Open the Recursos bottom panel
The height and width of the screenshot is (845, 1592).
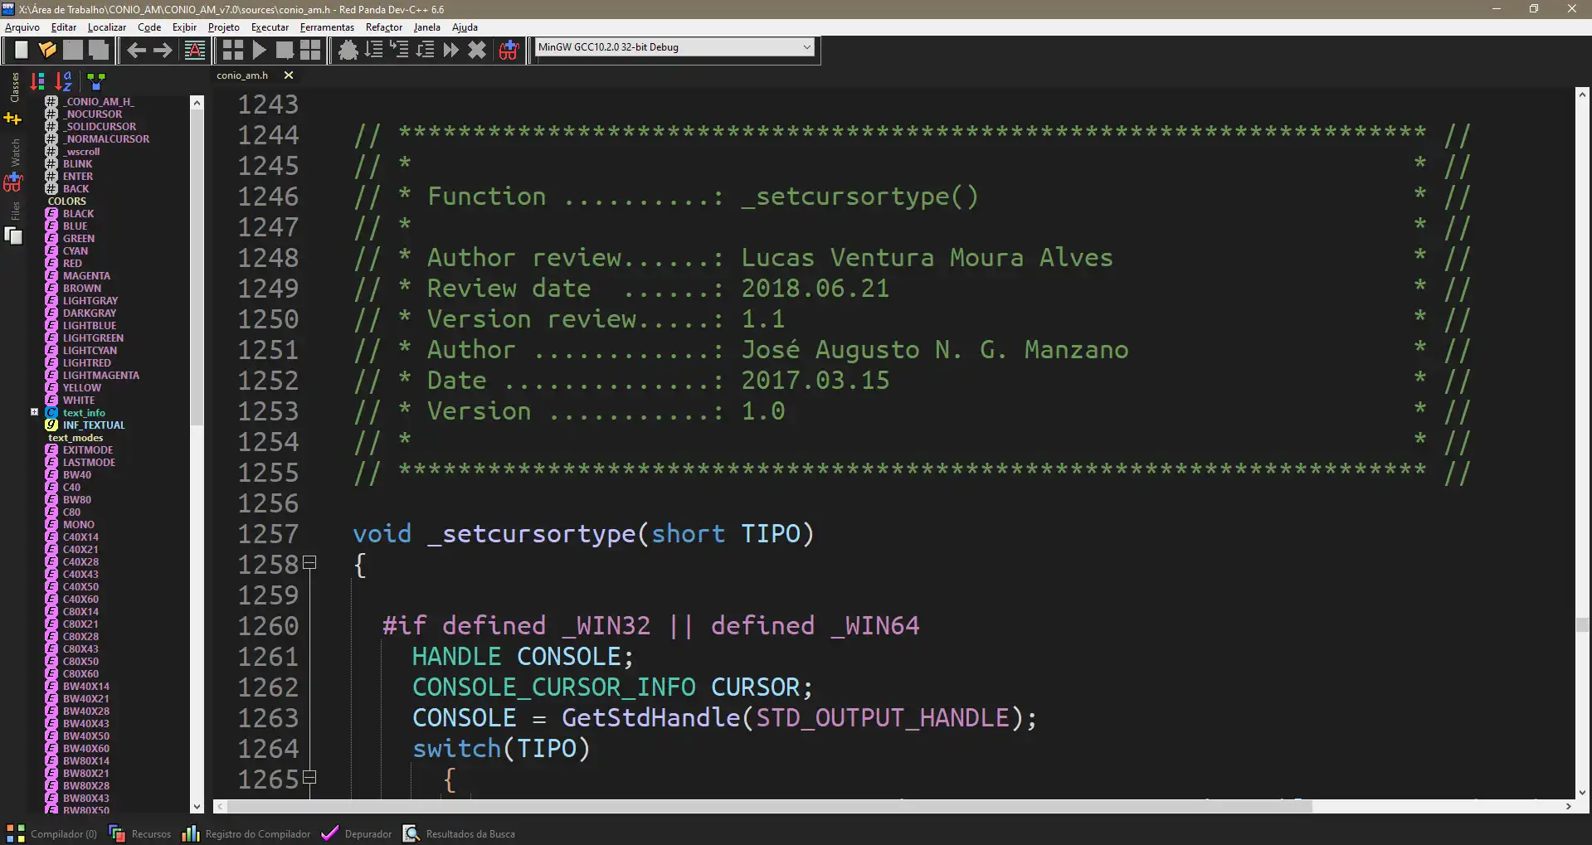(x=140, y=833)
